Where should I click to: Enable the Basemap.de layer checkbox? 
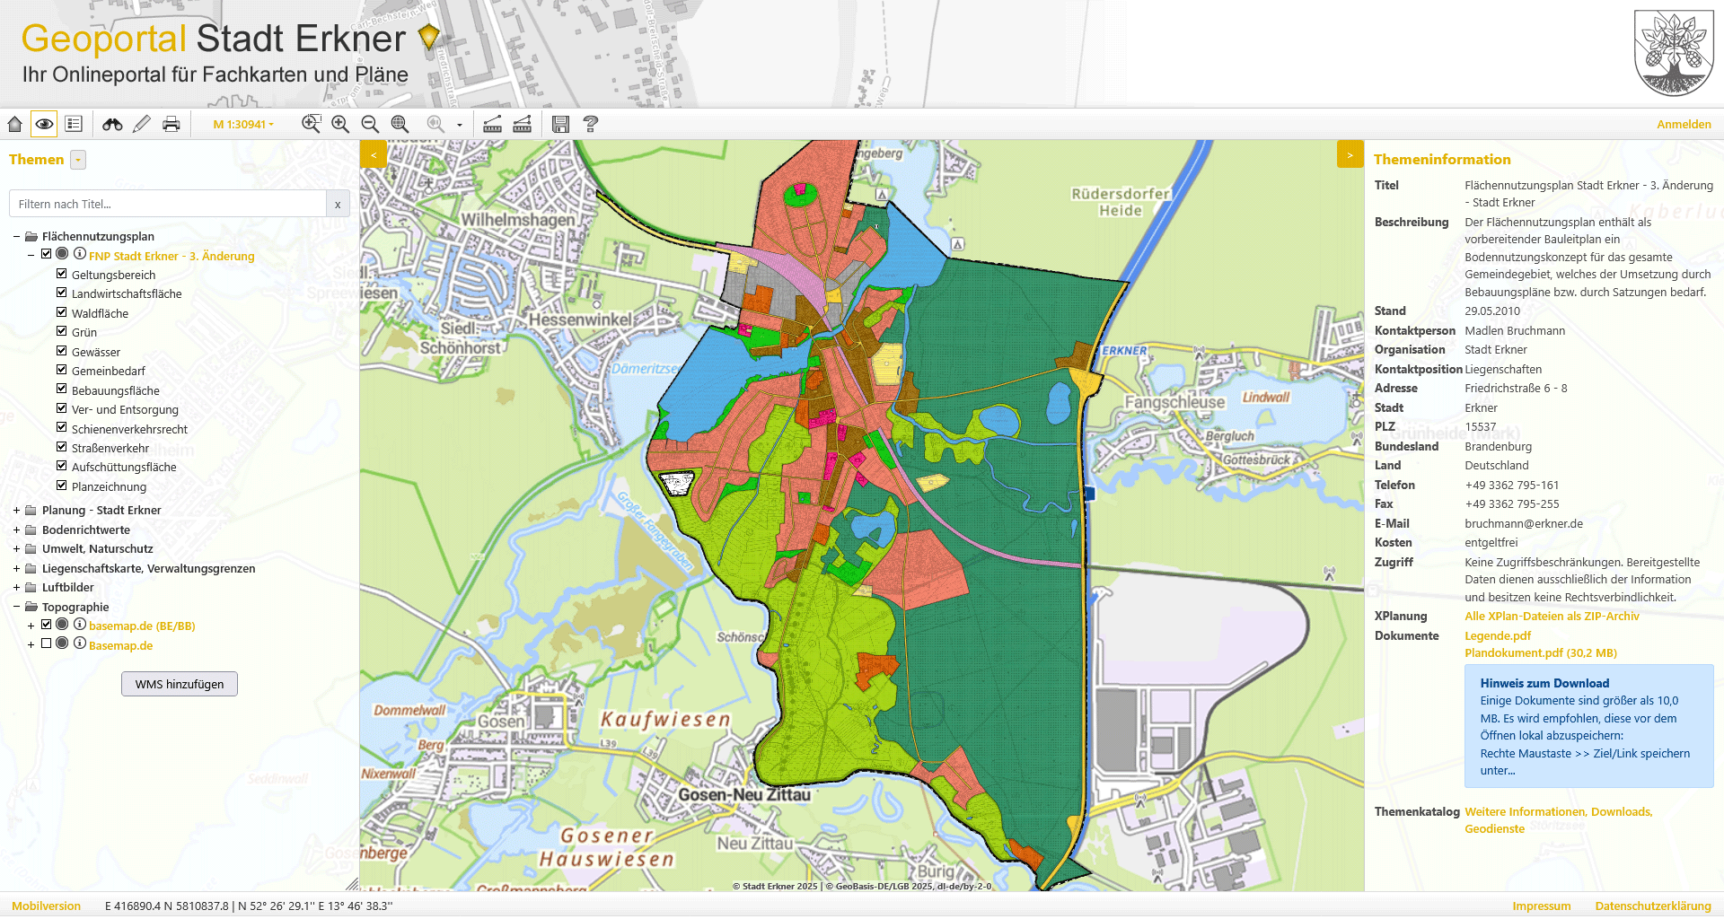[x=47, y=643]
